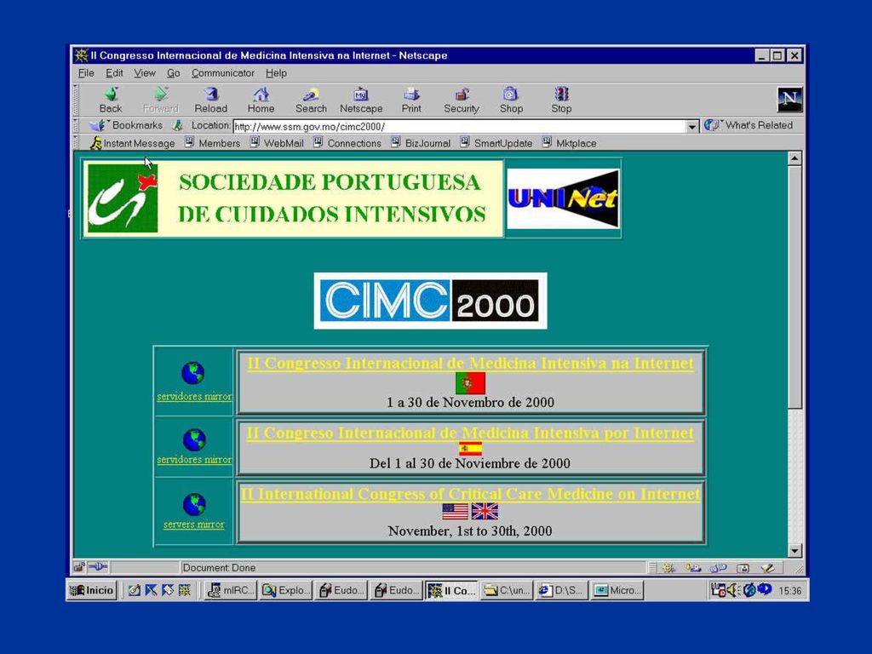Open the Go menu

pyautogui.click(x=174, y=73)
